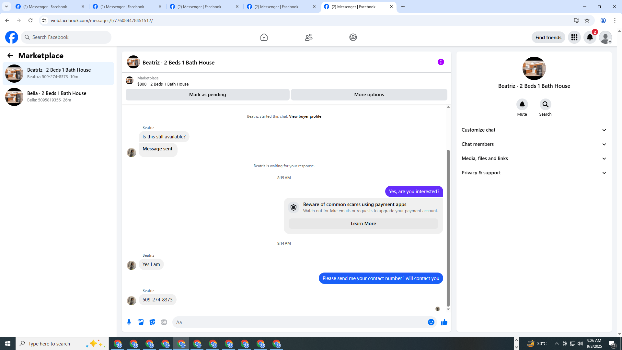Image resolution: width=622 pixels, height=350 pixels.
Task: Expand Customize chat section
Action: [534, 130]
